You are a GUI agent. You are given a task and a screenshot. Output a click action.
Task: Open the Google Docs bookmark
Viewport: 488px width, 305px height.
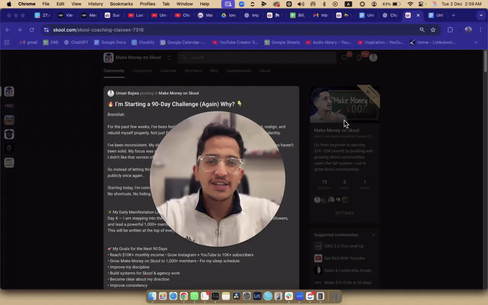coord(110,42)
